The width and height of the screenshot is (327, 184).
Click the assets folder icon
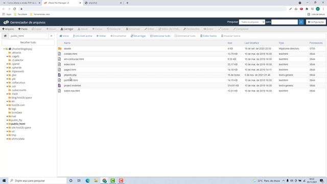pyautogui.click(x=60, y=49)
